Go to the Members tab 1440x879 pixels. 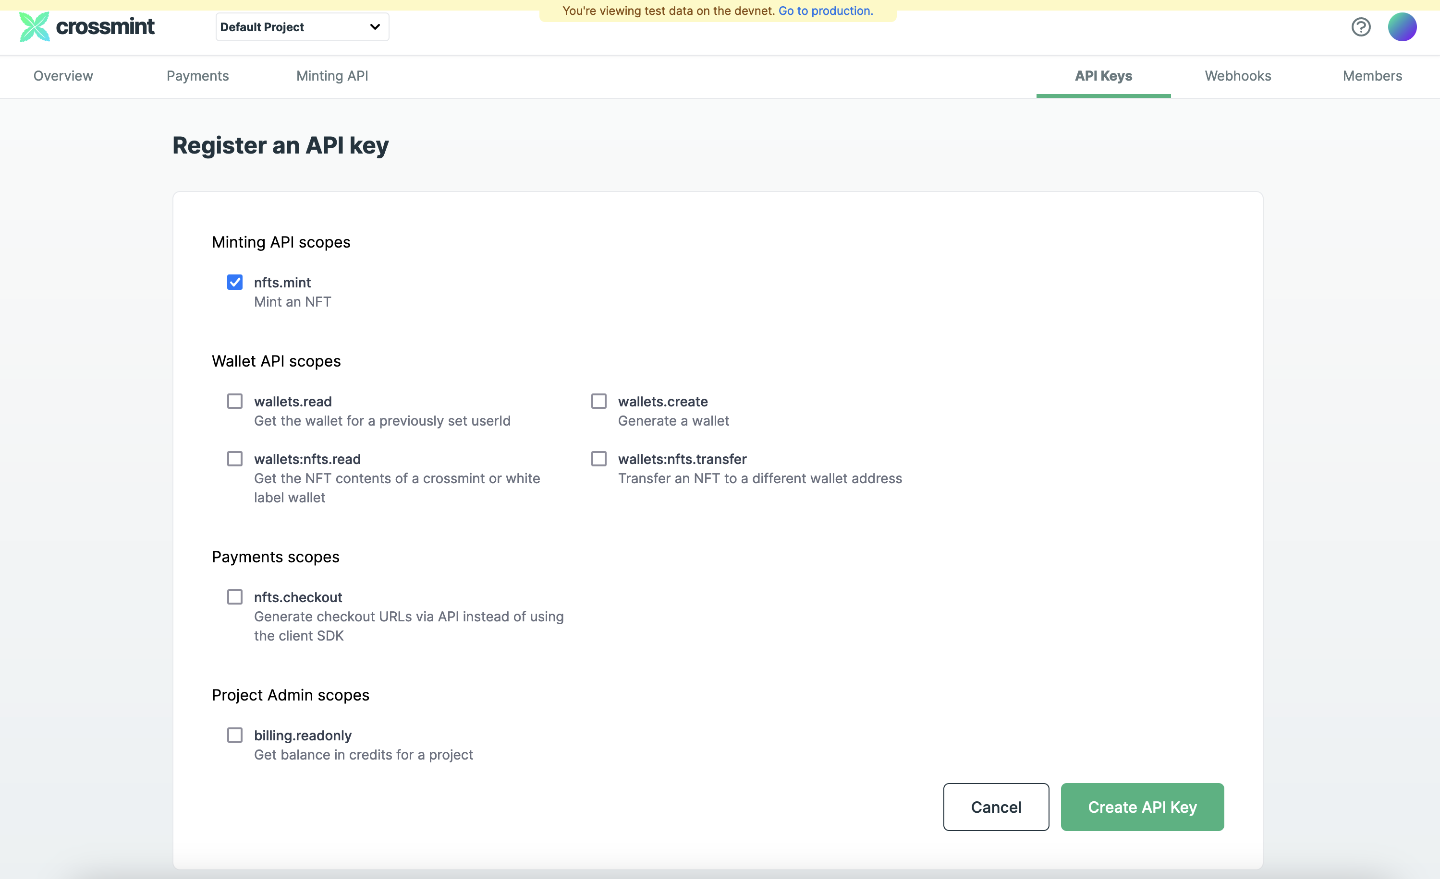coord(1372,76)
